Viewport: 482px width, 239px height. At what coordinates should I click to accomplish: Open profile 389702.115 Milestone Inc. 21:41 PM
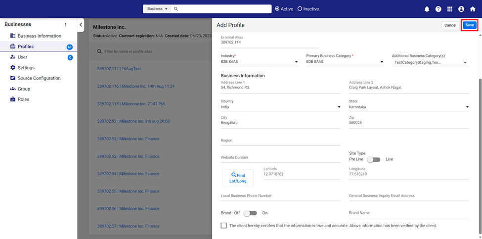[x=131, y=104]
